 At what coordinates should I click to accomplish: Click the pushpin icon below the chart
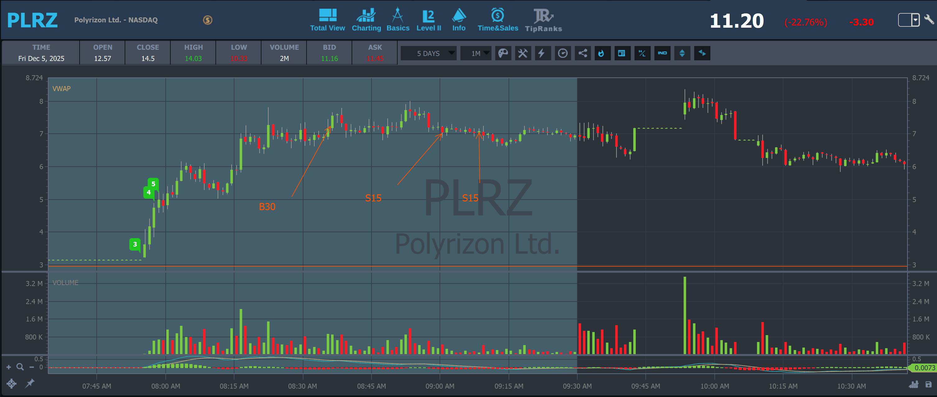coord(30,383)
